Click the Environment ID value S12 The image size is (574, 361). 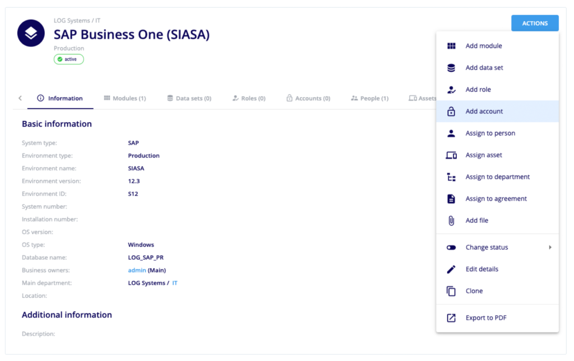[x=133, y=194]
